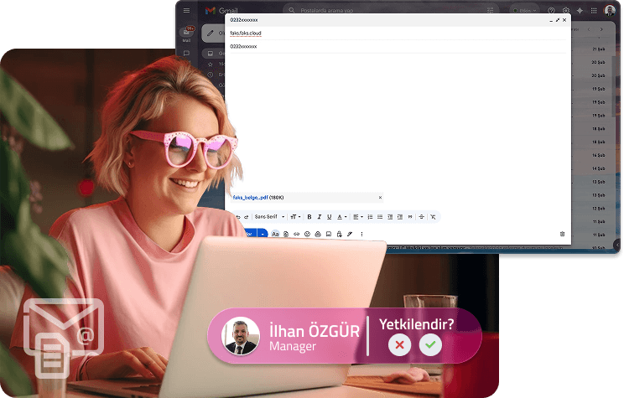Click the subject field 0232xxxxxxx
This screenshot has width=624, height=398.
398,47
